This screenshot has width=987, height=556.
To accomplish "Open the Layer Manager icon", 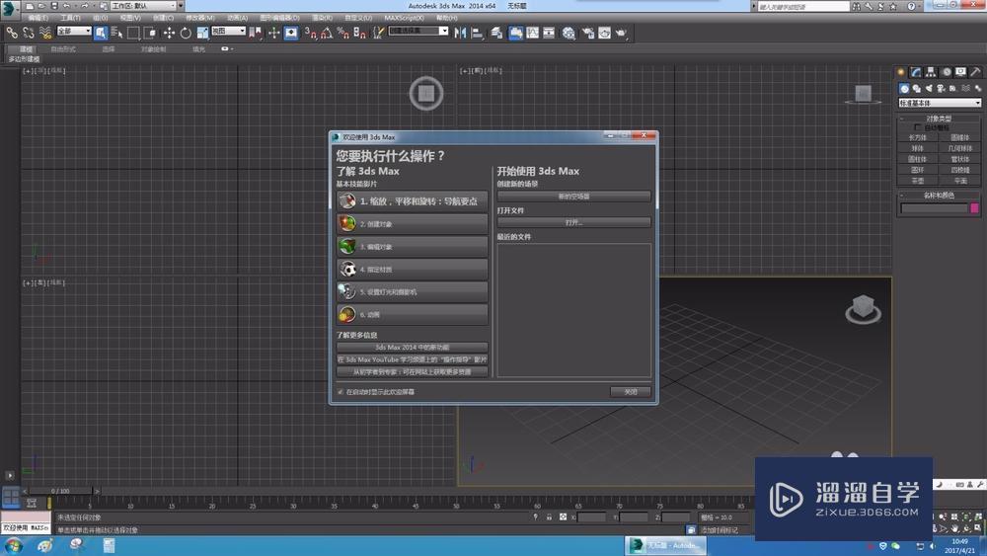I will (x=496, y=33).
